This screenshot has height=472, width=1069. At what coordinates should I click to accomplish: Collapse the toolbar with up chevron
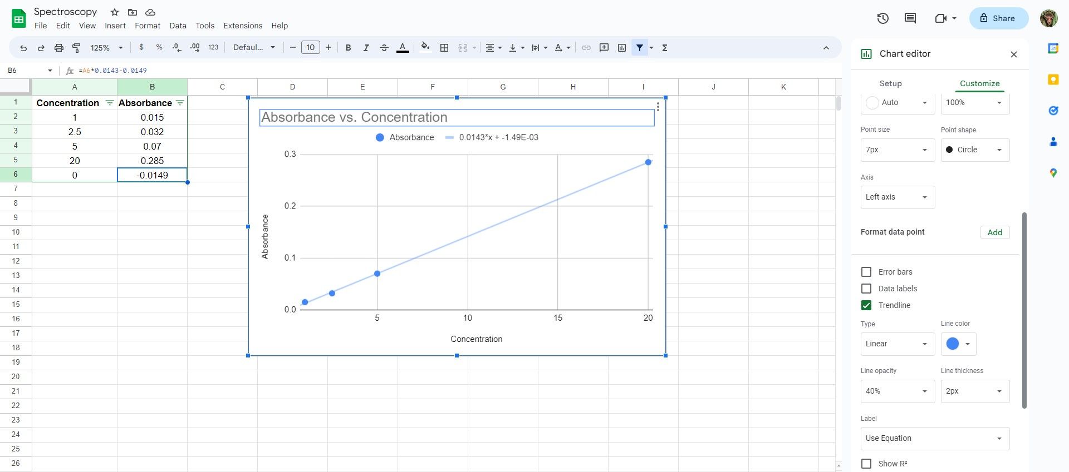tap(826, 48)
